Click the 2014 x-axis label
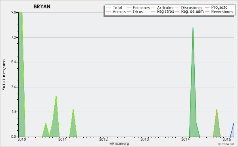238x147 pixels. tap(186, 139)
